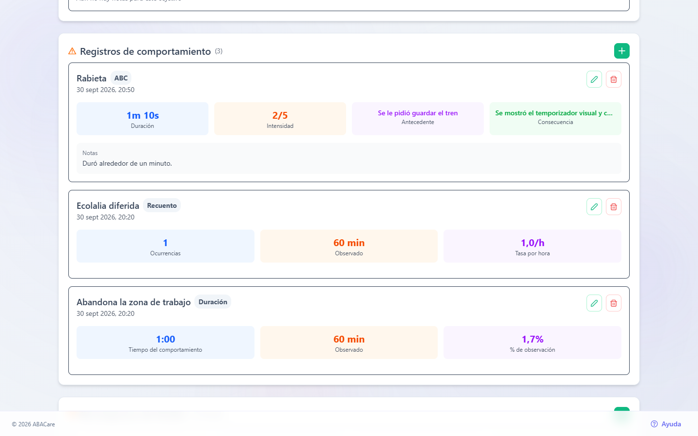Click the Rabieta timestamp 30 sept 2026, 20:50
The height and width of the screenshot is (436, 698).
pos(106,90)
